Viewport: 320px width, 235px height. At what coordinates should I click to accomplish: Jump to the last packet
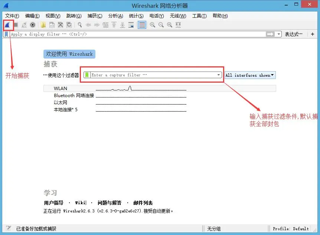click(123, 25)
